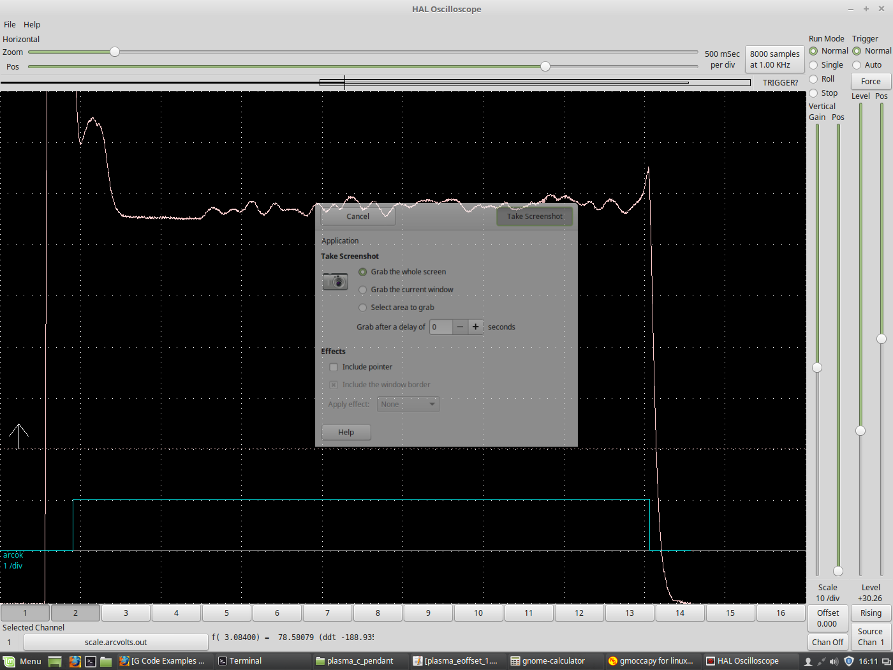Switch to plasma_eoffset text editor window
This screenshot has width=893, height=670.
(x=457, y=661)
